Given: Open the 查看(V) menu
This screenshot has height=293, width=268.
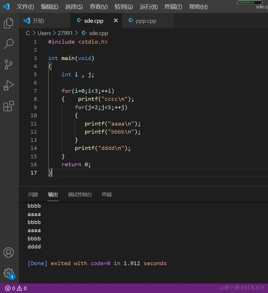Looking at the screenshot, I should click(x=98, y=7).
